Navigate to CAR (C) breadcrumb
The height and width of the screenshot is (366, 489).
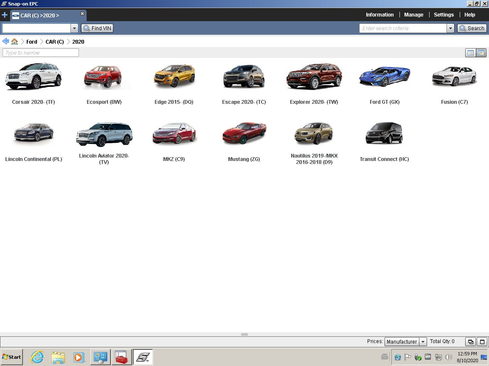[55, 42]
